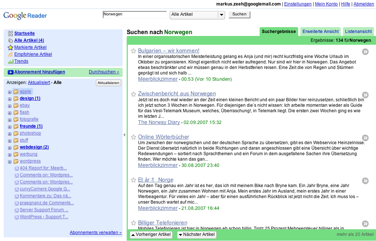Viewport: 376px width, 241px height.
Task: Click the plus icon beside Abonnement hinzufügen
Action: coord(11,72)
